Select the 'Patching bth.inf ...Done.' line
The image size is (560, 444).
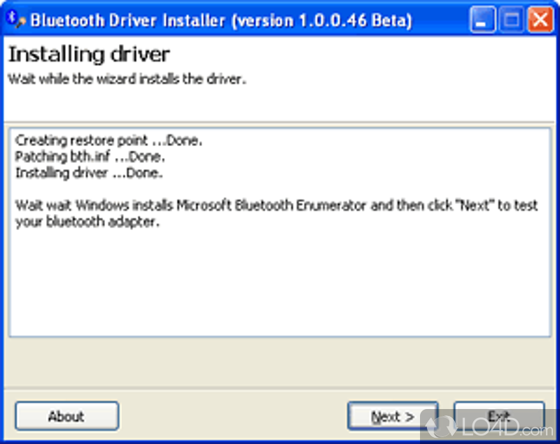coord(90,157)
